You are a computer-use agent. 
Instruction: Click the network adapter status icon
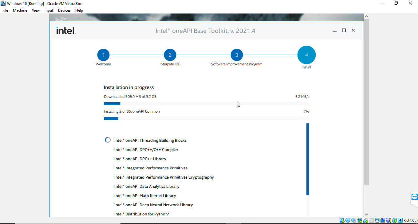pyautogui.click(x=360, y=220)
